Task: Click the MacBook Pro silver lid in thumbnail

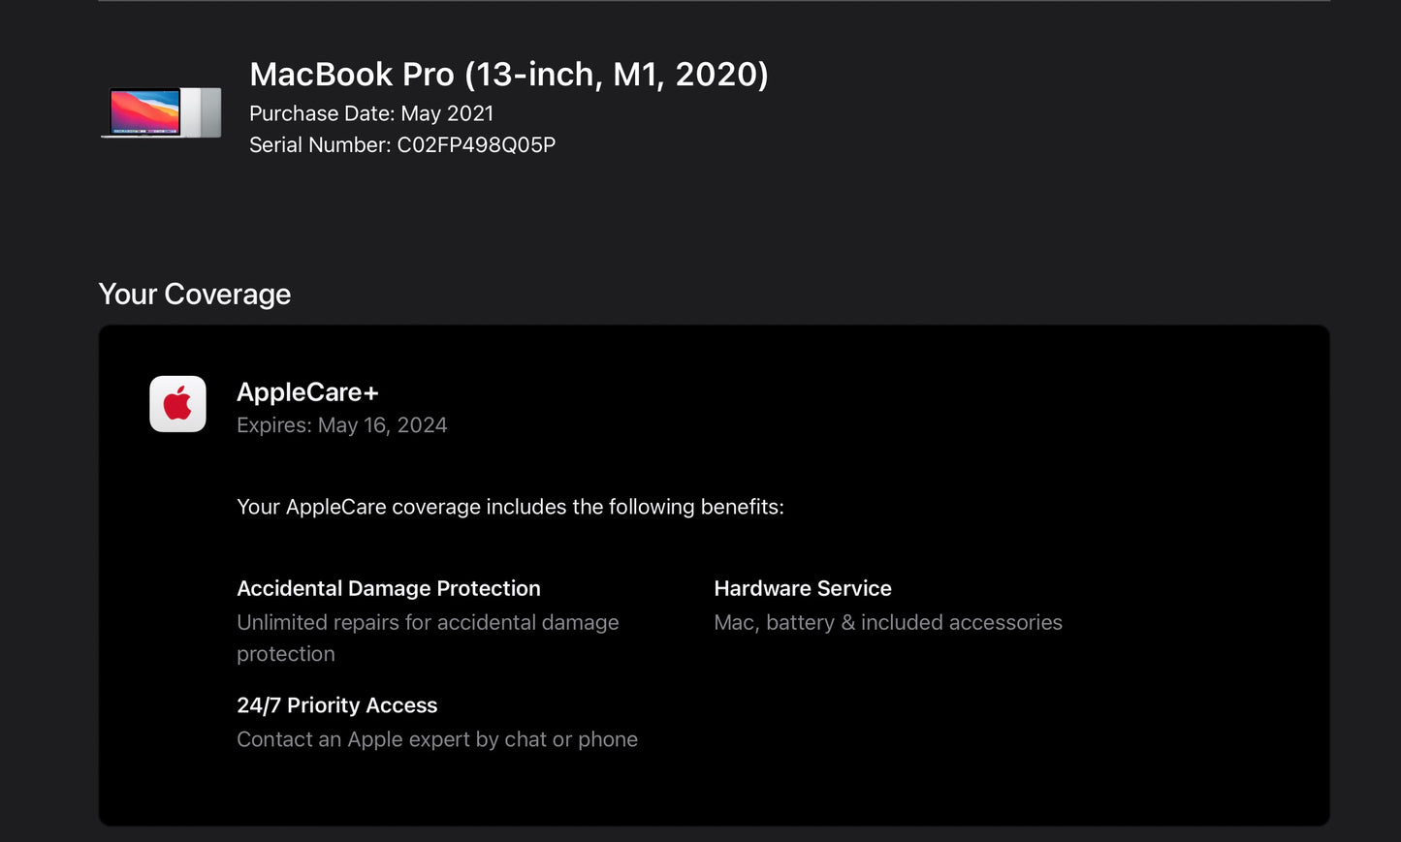Action: (x=199, y=111)
